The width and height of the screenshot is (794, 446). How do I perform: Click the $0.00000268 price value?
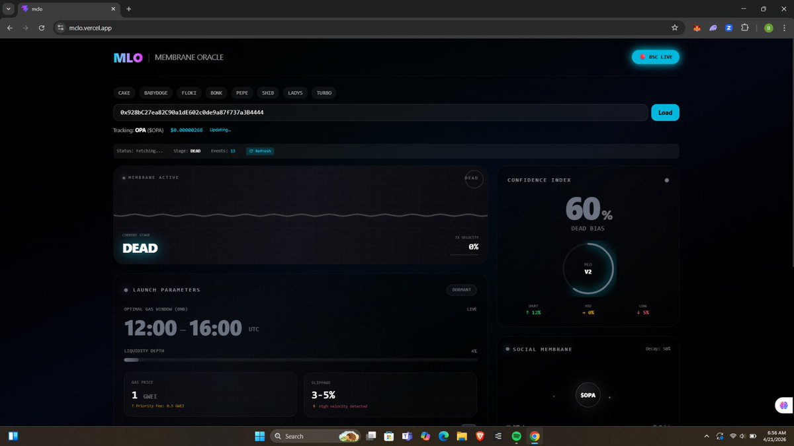[187, 130]
